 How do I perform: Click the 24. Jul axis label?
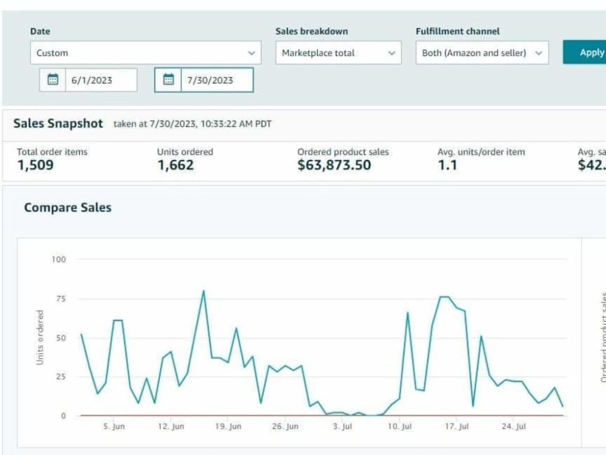514,427
